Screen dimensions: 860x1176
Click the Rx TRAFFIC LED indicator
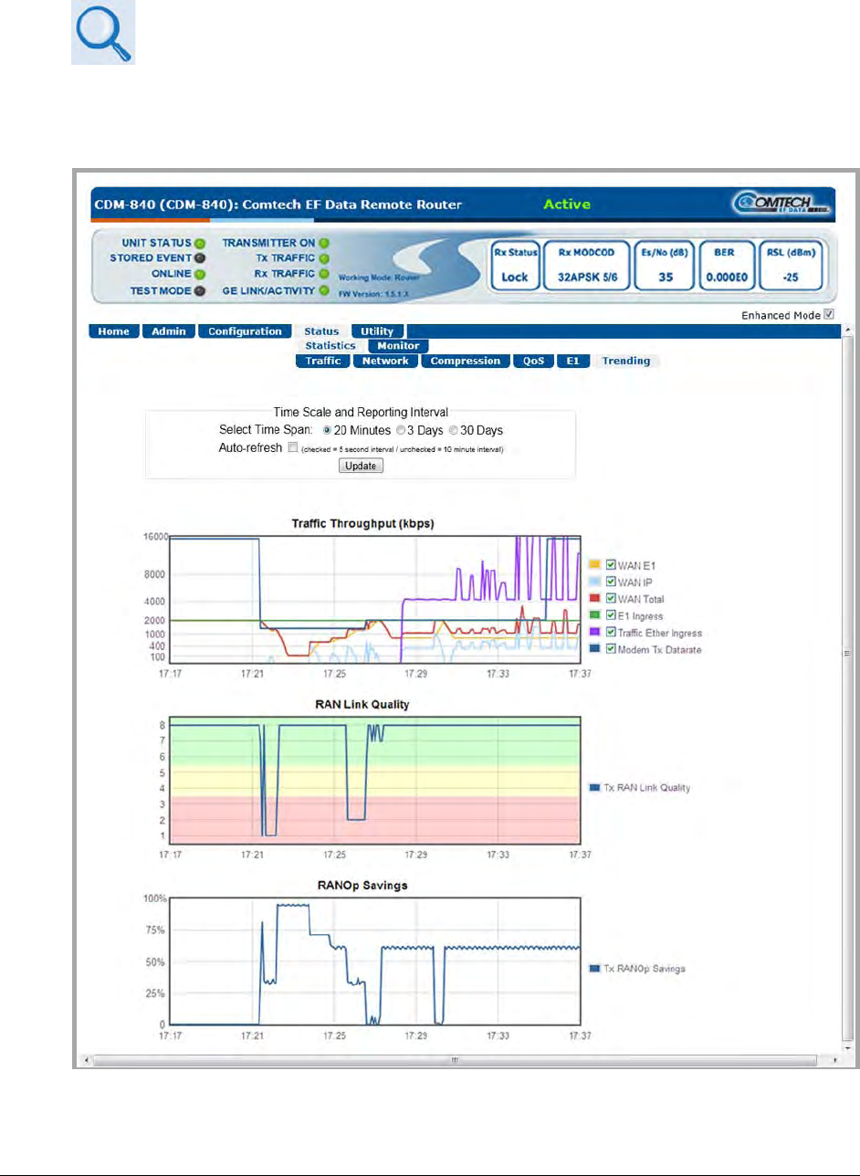coord(323,274)
